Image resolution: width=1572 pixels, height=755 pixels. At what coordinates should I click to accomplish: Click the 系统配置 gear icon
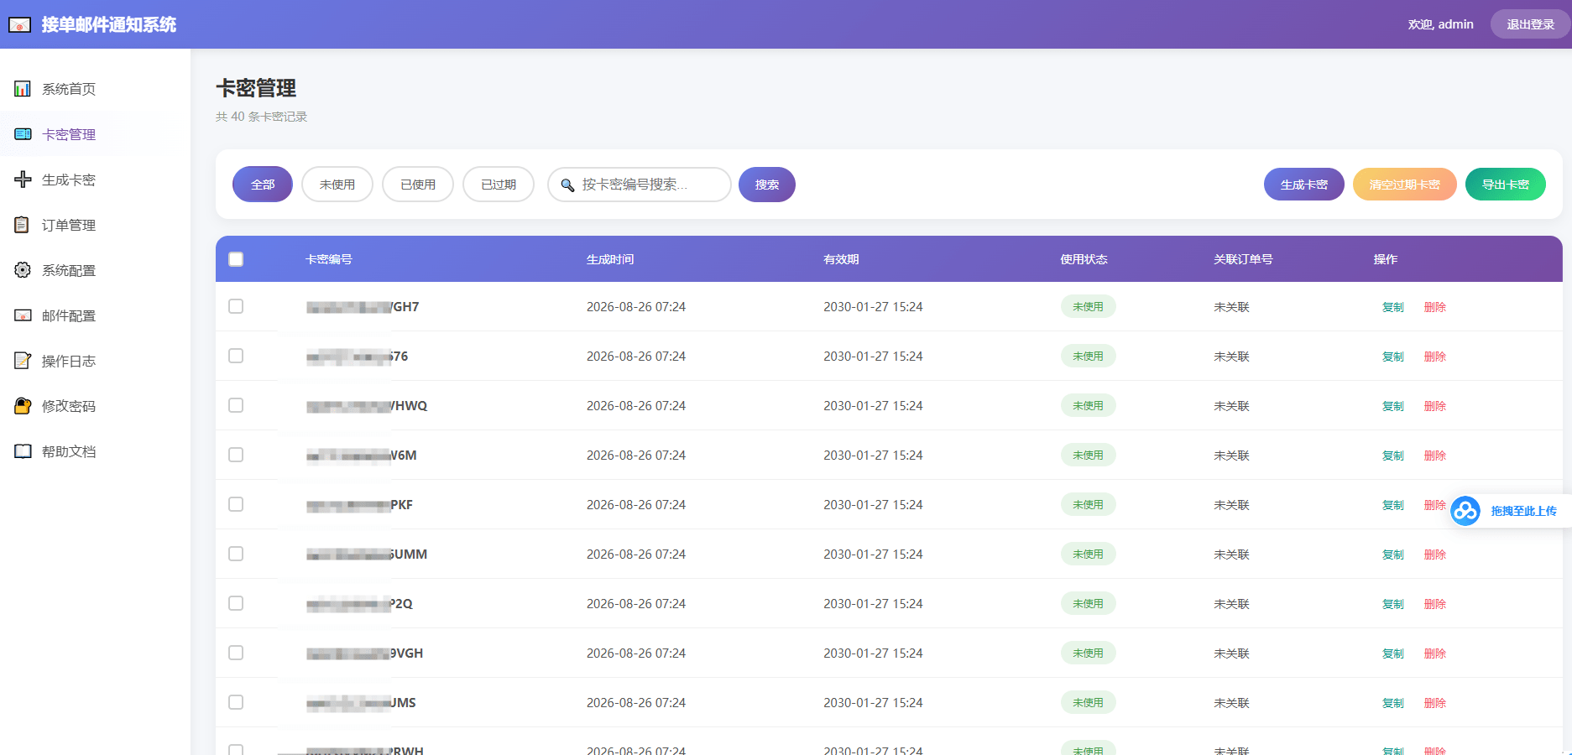tap(23, 270)
